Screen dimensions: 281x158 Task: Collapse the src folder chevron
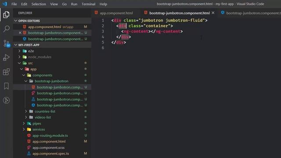tap(19, 63)
